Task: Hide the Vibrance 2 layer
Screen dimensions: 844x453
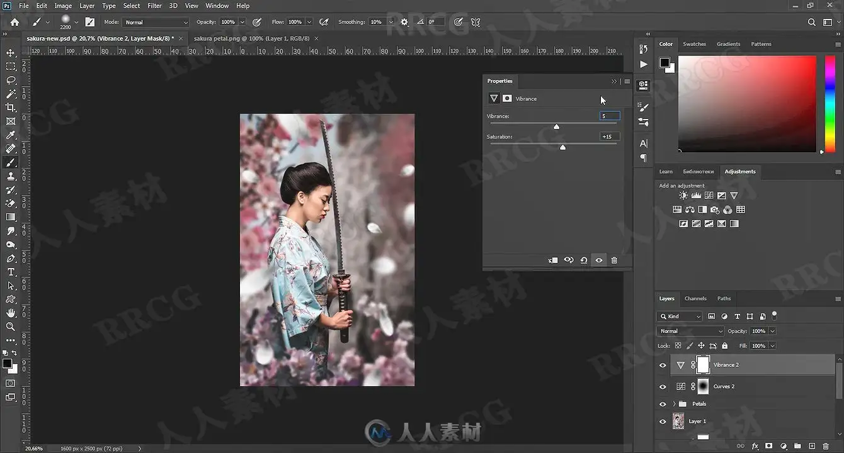Action: pyautogui.click(x=663, y=365)
